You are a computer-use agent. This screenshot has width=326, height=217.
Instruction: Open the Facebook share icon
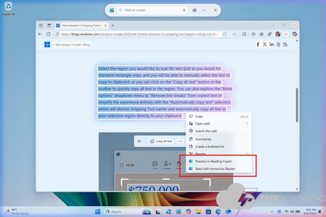[x=258, y=44]
